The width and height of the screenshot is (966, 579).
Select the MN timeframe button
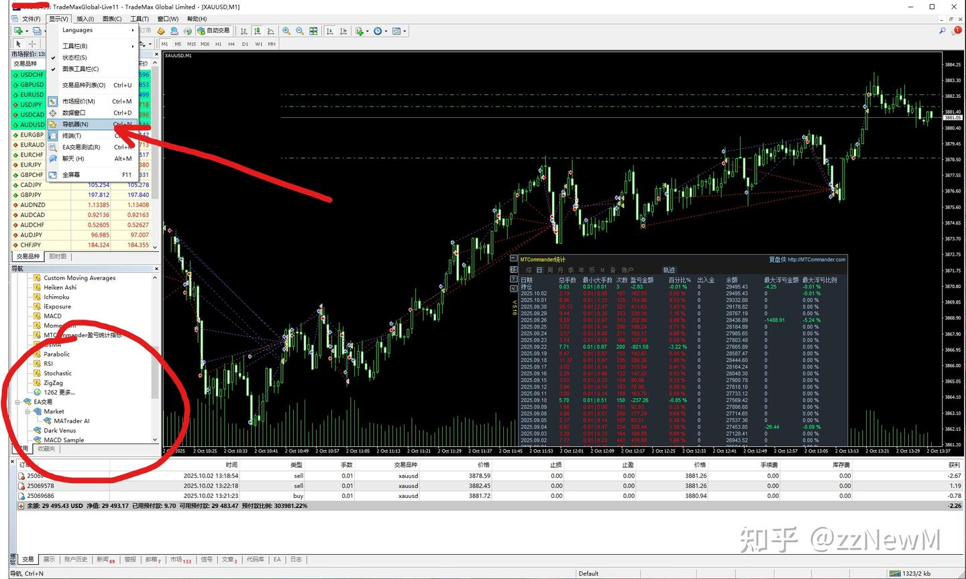pyautogui.click(x=272, y=44)
